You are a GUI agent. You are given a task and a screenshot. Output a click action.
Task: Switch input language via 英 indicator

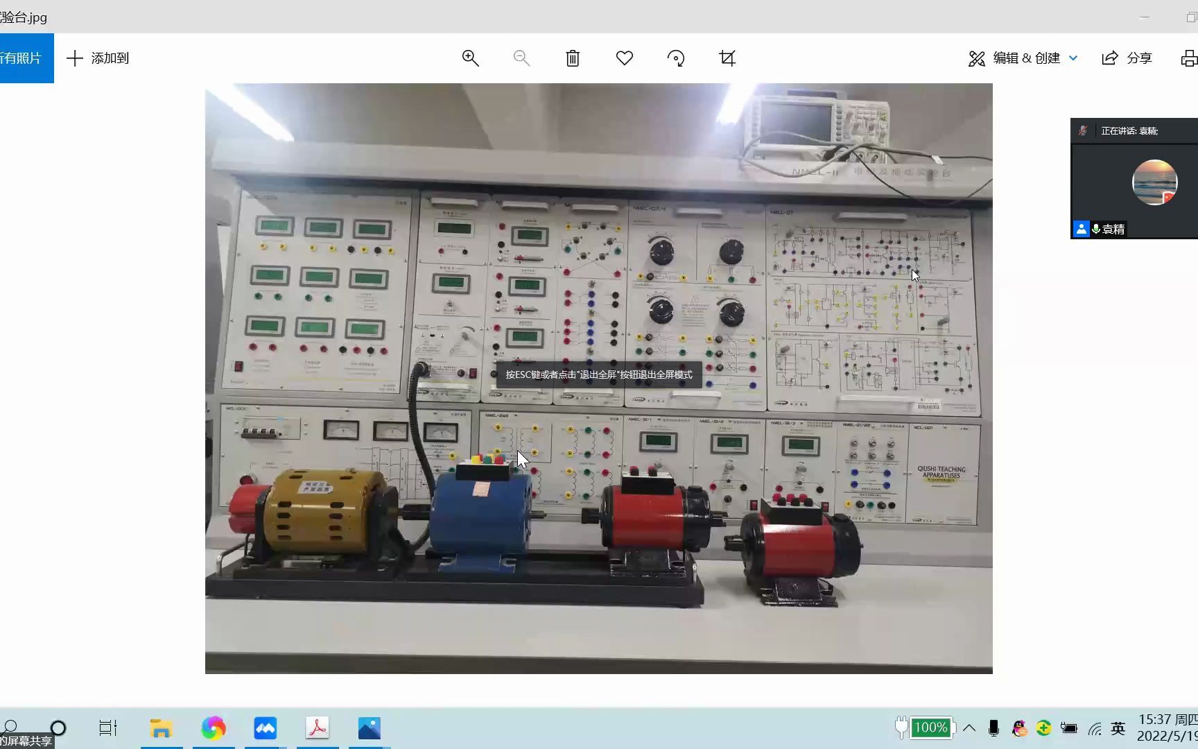pyautogui.click(x=1118, y=728)
